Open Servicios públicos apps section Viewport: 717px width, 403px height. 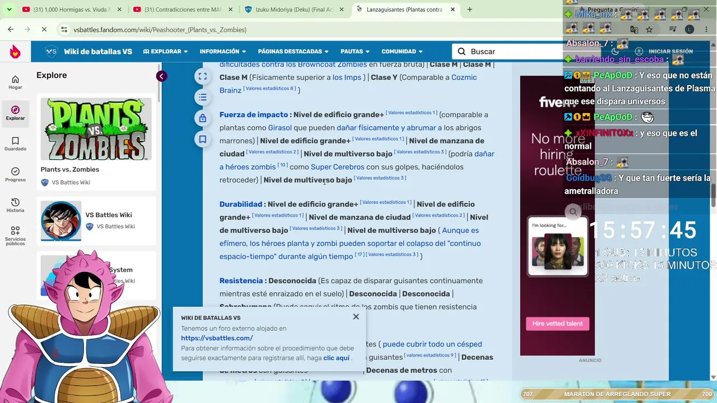(15, 236)
